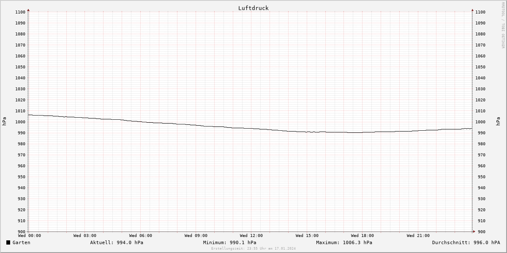Click the 1000 label on left y-axis
The height and width of the screenshot is (253, 507).
click(21, 122)
